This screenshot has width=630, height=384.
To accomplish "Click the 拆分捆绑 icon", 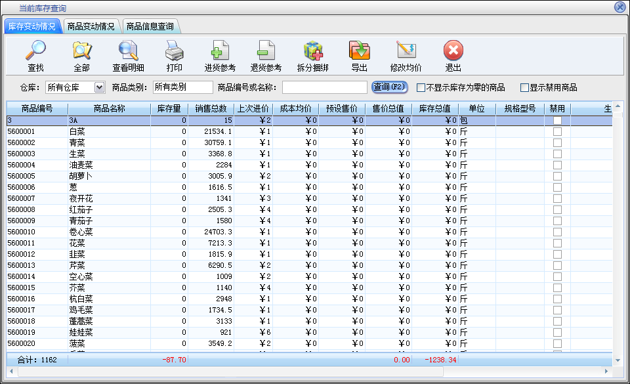I will pyautogui.click(x=313, y=51).
